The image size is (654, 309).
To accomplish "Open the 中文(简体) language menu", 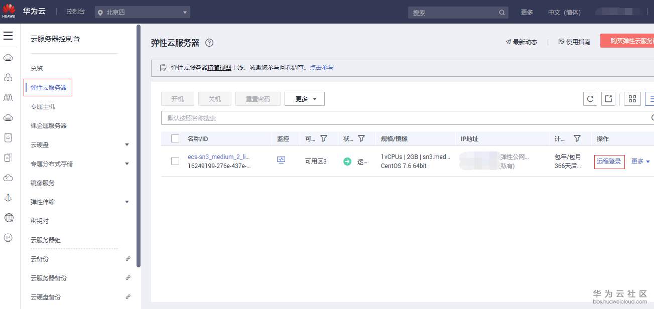I will click(564, 13).
